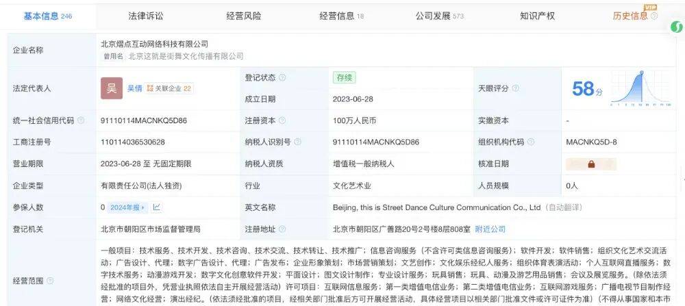Click help icon next to 天眼评分

click(516, 88)
